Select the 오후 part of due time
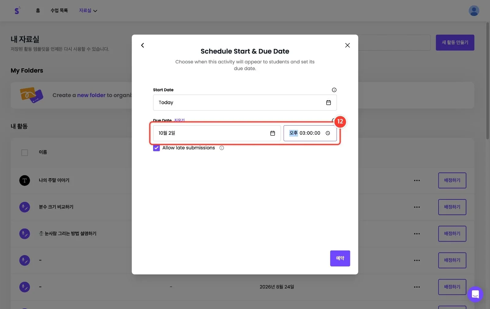The image size is (490, 309). click(x=293, y=133)
